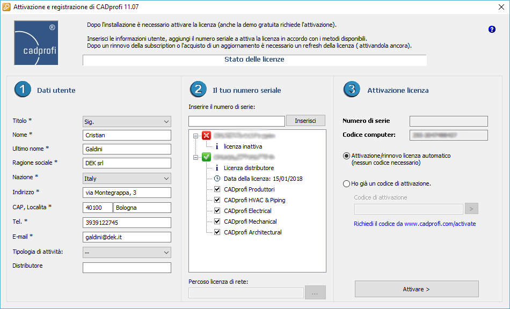Click the CAP field containing 40100

click(x=98, y=208)
